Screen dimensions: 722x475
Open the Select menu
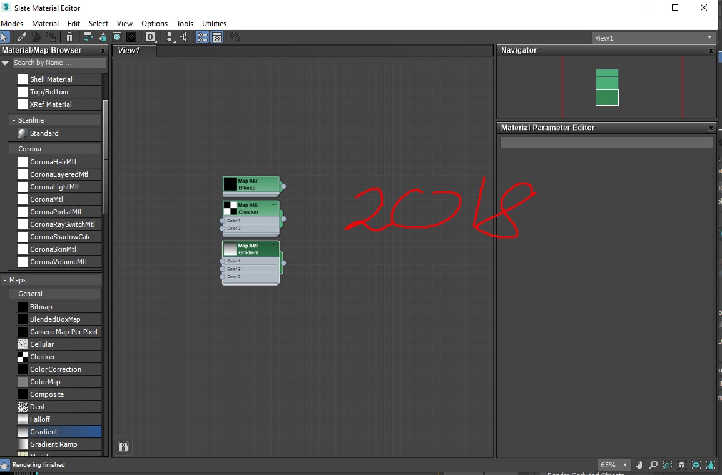[98, 24]
